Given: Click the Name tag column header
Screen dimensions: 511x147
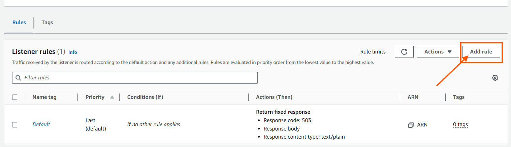Looking at the screenshot, I should [x=44, y=97].
